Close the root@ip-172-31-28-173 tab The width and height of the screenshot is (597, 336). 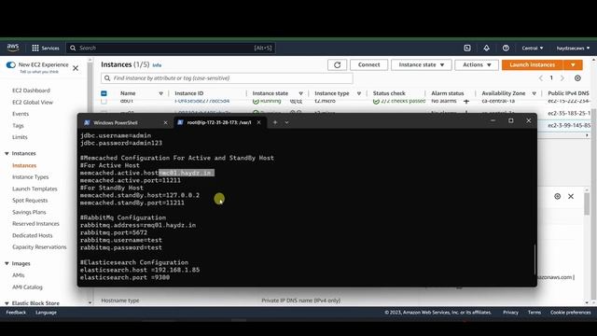coord(259,122)
